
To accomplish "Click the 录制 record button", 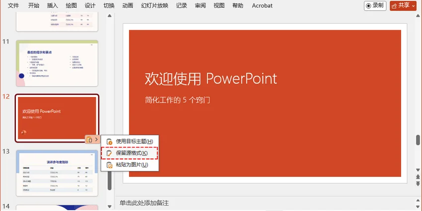I will [375, 5].
